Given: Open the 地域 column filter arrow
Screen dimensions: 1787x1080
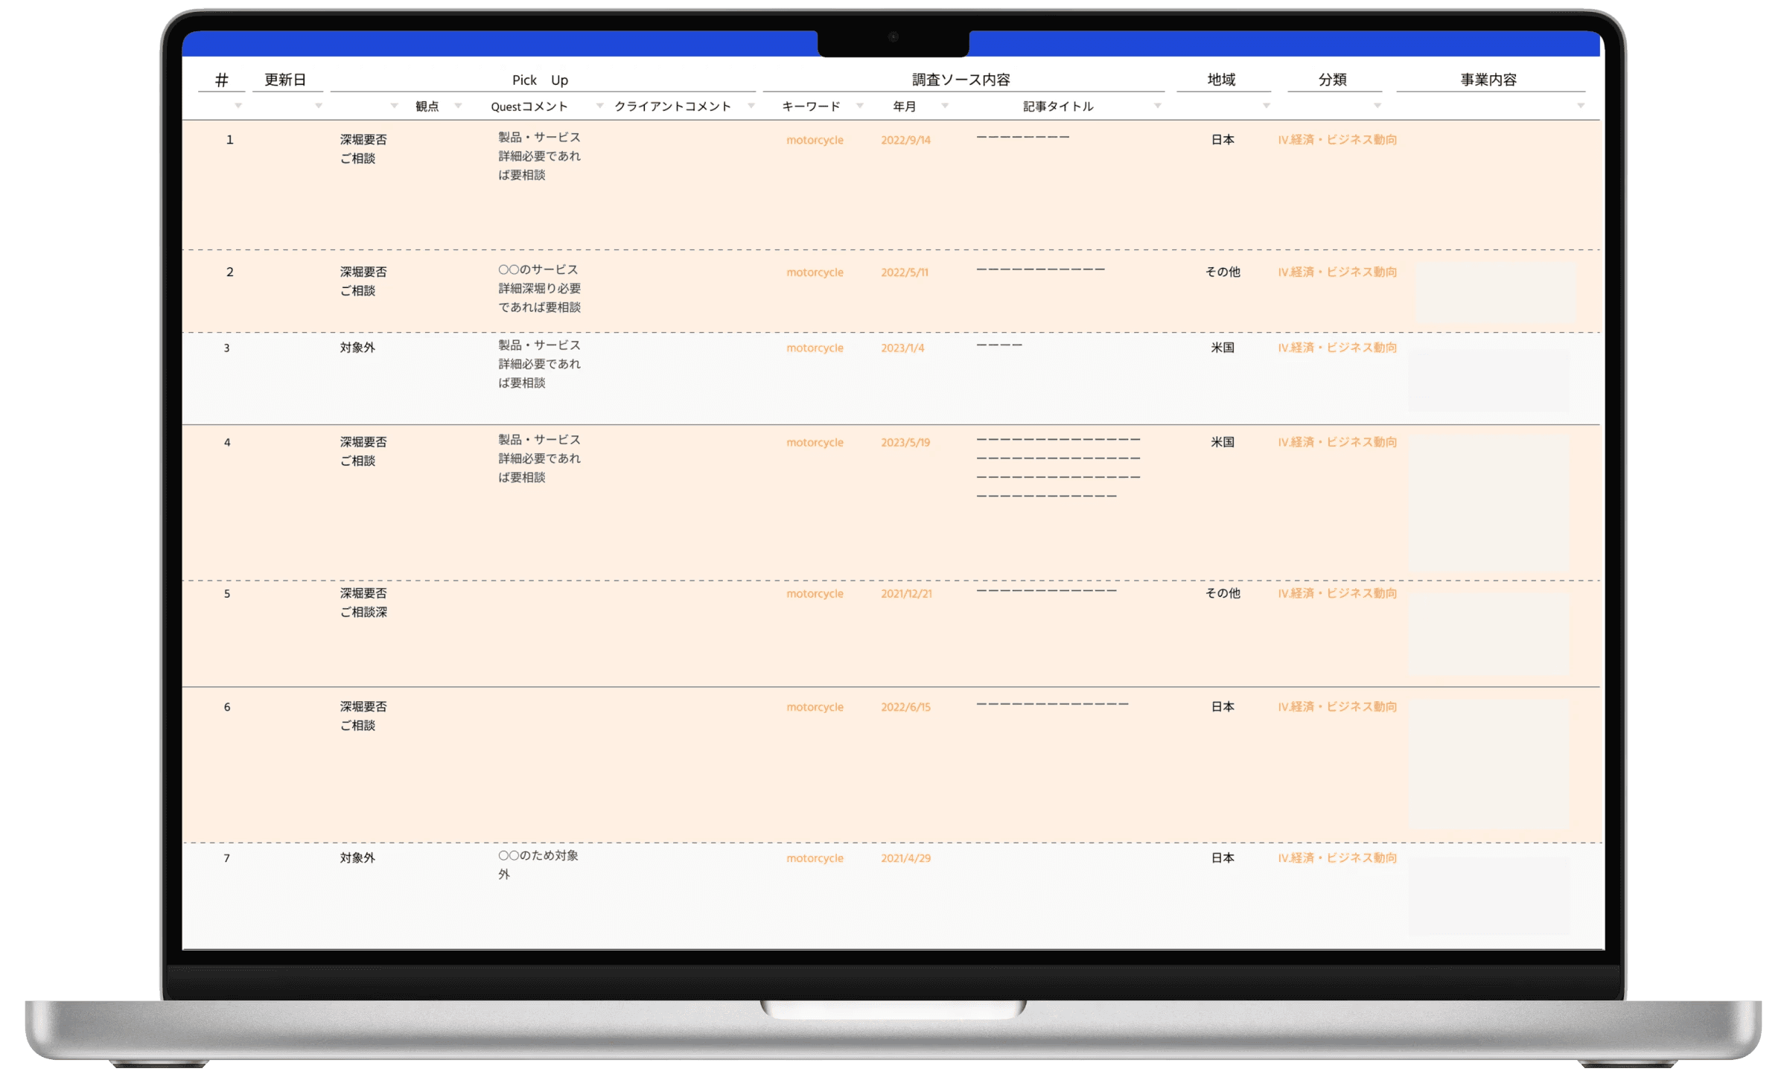Looking at the screenshot, I should pos(1266,106).
